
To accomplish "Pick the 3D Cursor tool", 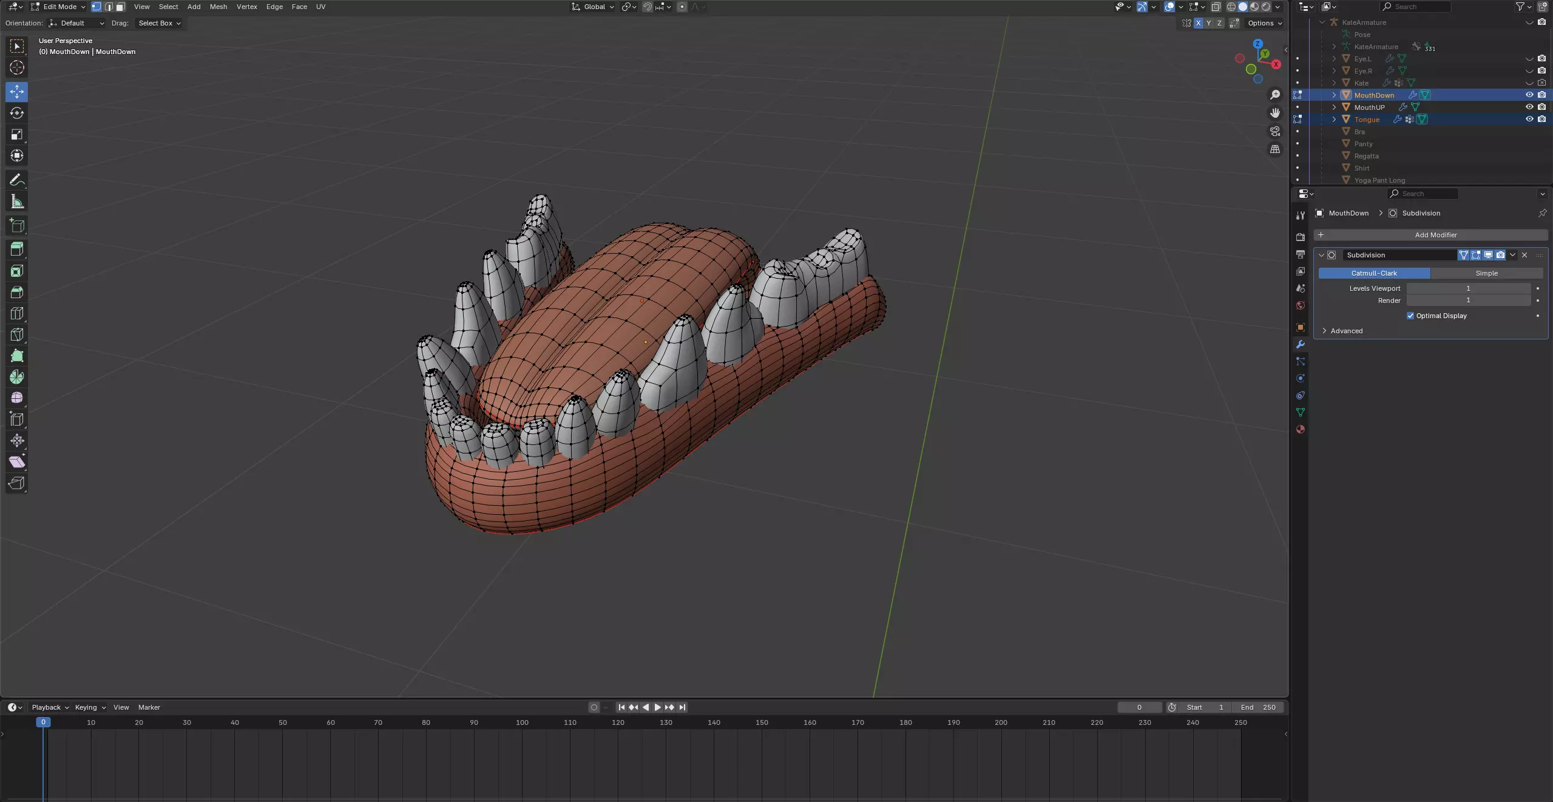I will click(17, 67).
